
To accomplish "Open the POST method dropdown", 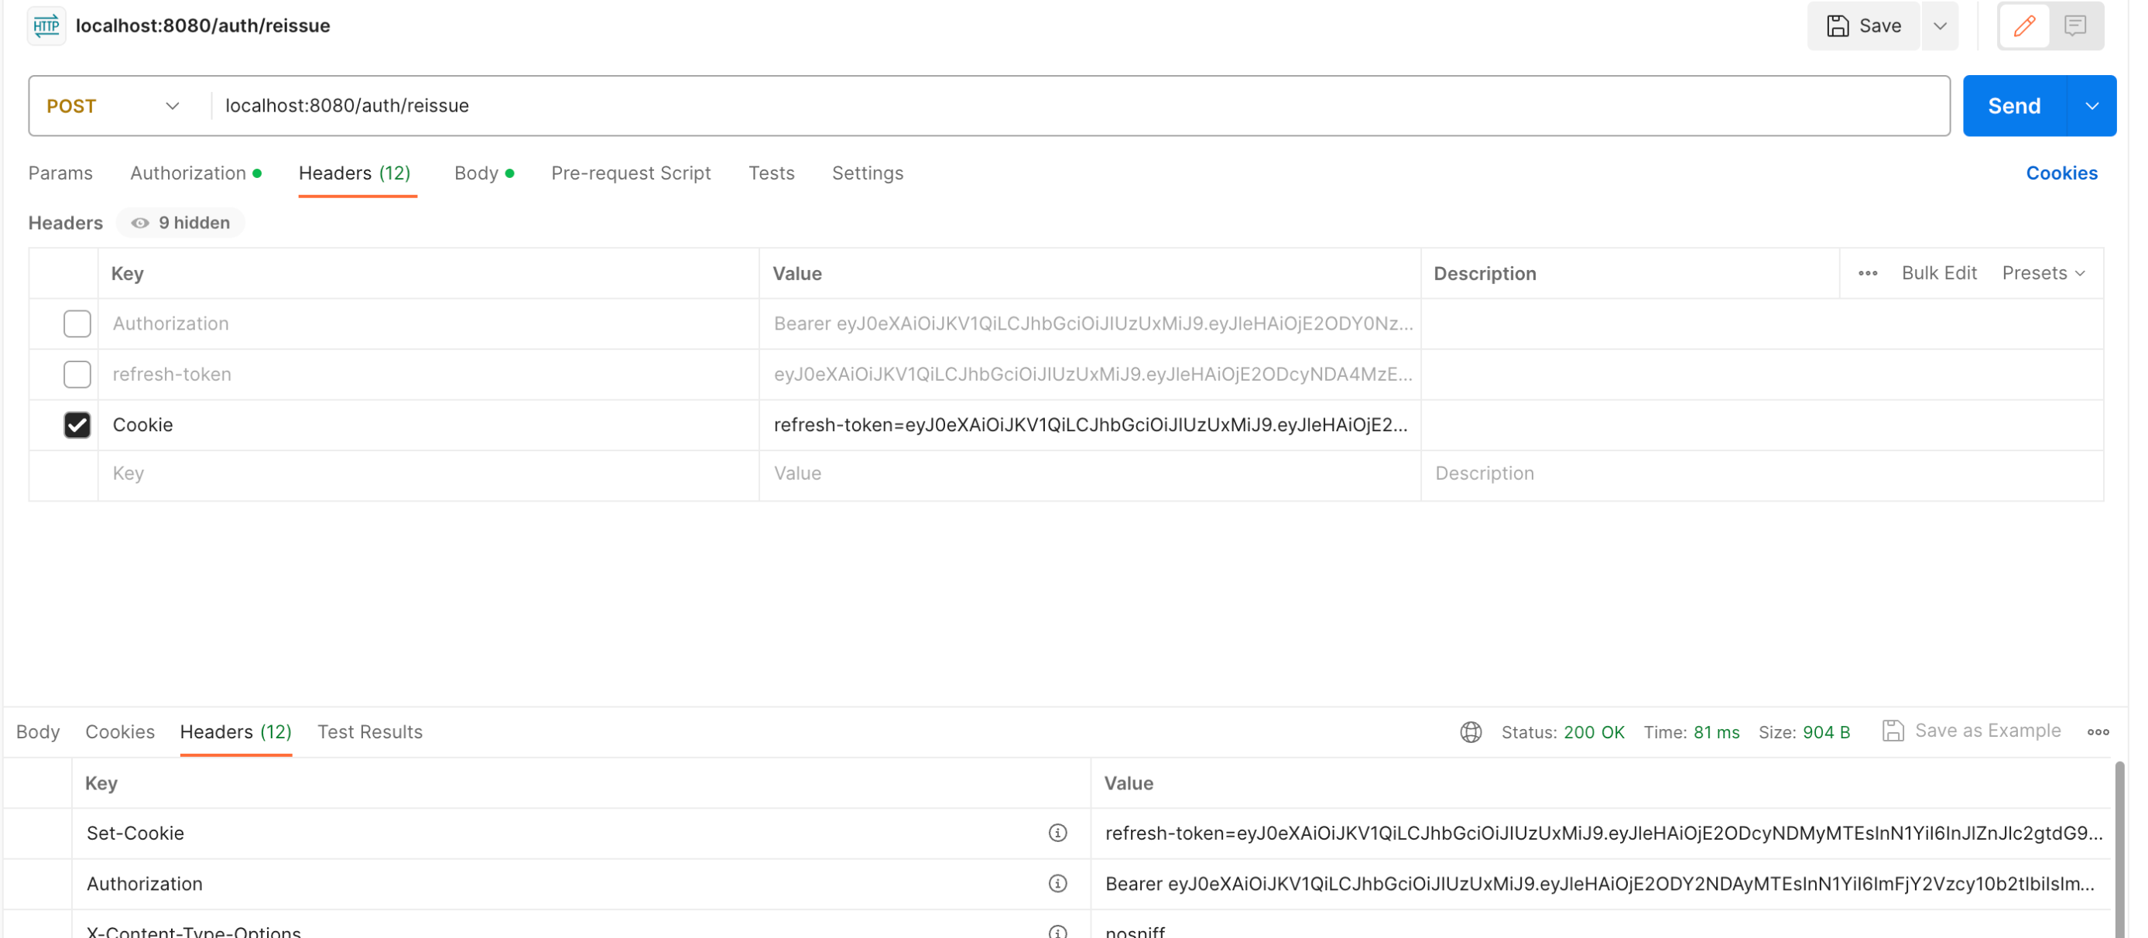I will pos(112,106).
